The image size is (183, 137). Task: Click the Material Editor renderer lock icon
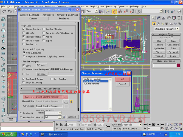[x=71, y=102]
